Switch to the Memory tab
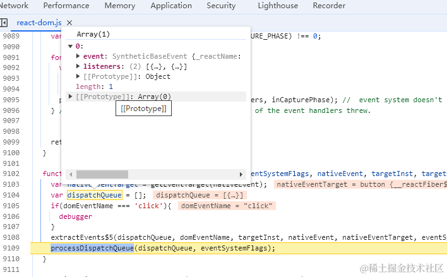 pyautogui.click(x=120, y=6)
